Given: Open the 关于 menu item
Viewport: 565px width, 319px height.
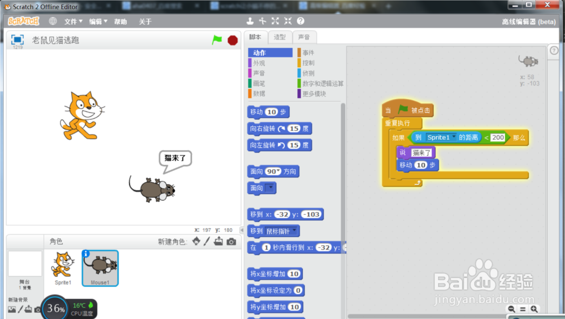Looking at the screenshot, I should 145,21.
